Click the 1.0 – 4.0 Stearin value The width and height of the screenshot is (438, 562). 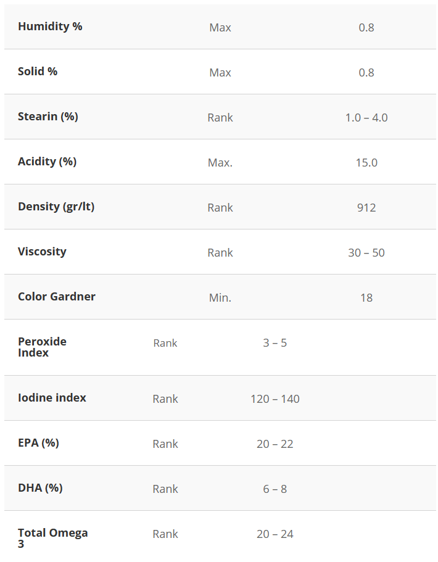[x=366, y=117]
